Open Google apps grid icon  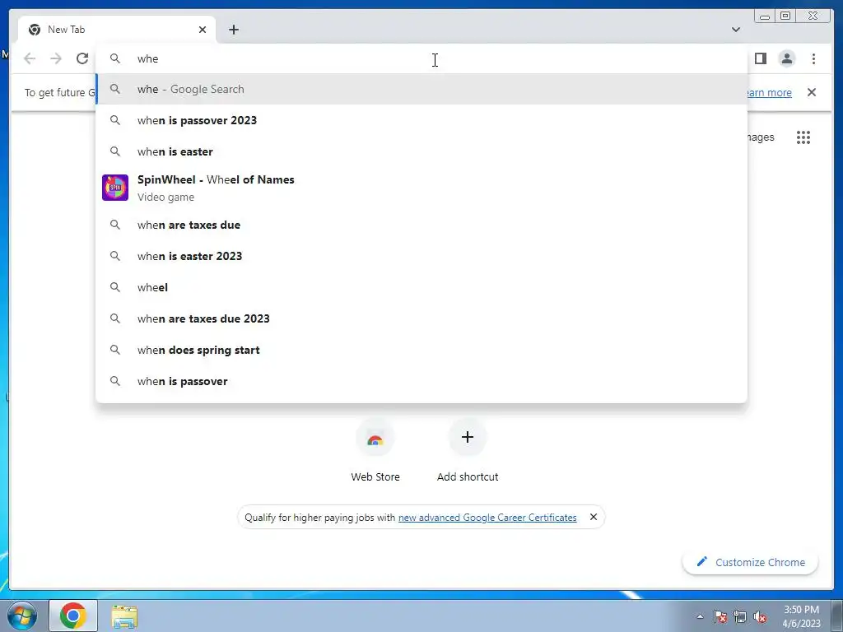(x=803, y=137)
